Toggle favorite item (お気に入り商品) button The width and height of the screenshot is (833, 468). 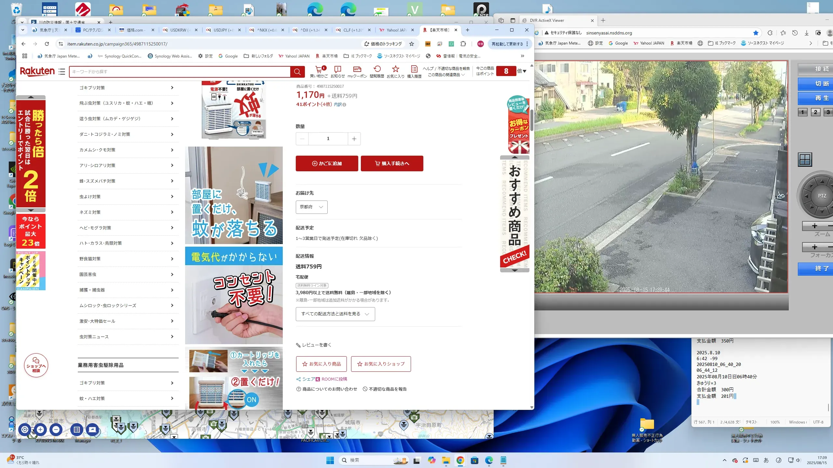click(321, 364)
